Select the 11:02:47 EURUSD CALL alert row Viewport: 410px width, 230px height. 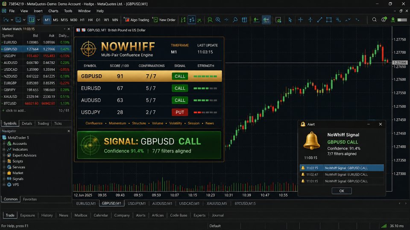[342, 175]
